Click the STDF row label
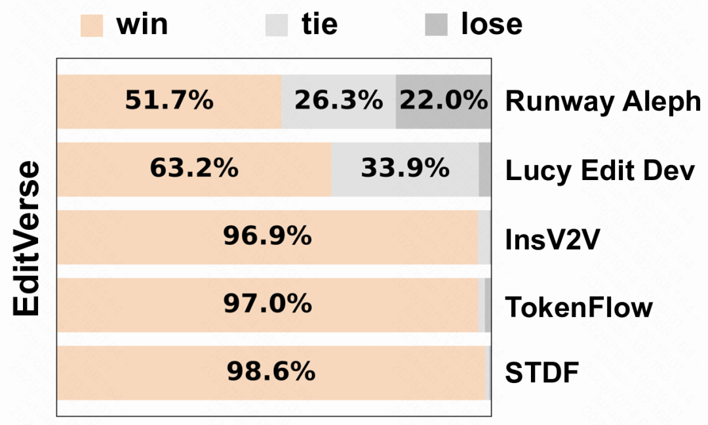This screenshot has width=708, height=425. [542, 374]
